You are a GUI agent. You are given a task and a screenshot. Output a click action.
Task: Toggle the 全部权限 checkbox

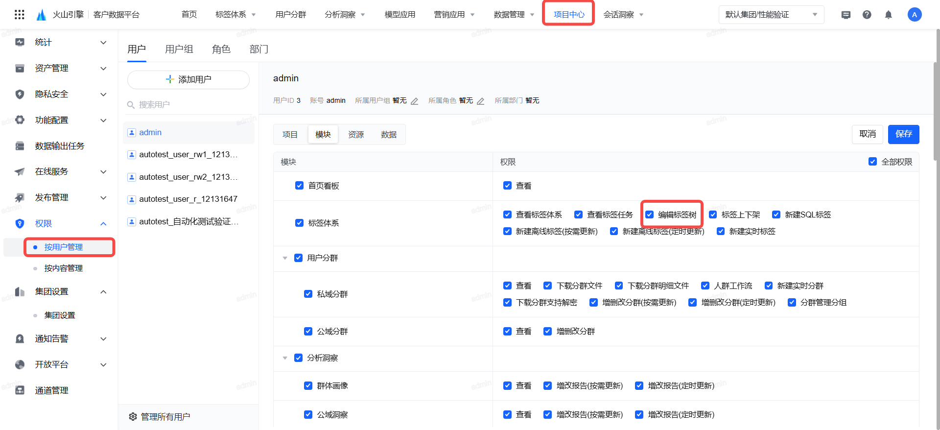pos(872,162)
